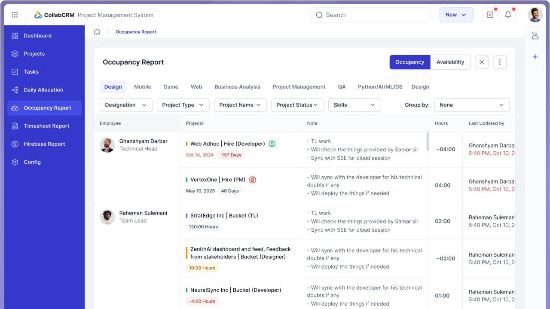Click the New button
550x309 pixels.
click(x=456, y=15)
